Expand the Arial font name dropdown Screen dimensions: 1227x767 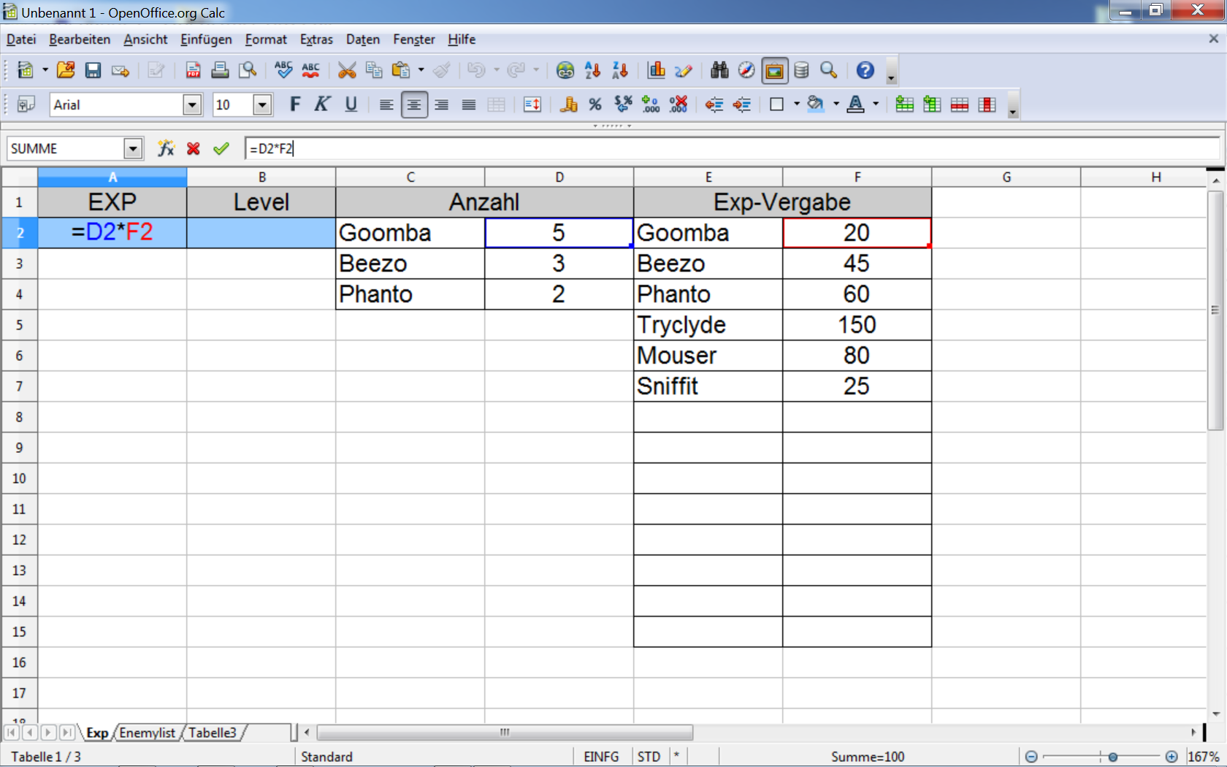(192, 104)
